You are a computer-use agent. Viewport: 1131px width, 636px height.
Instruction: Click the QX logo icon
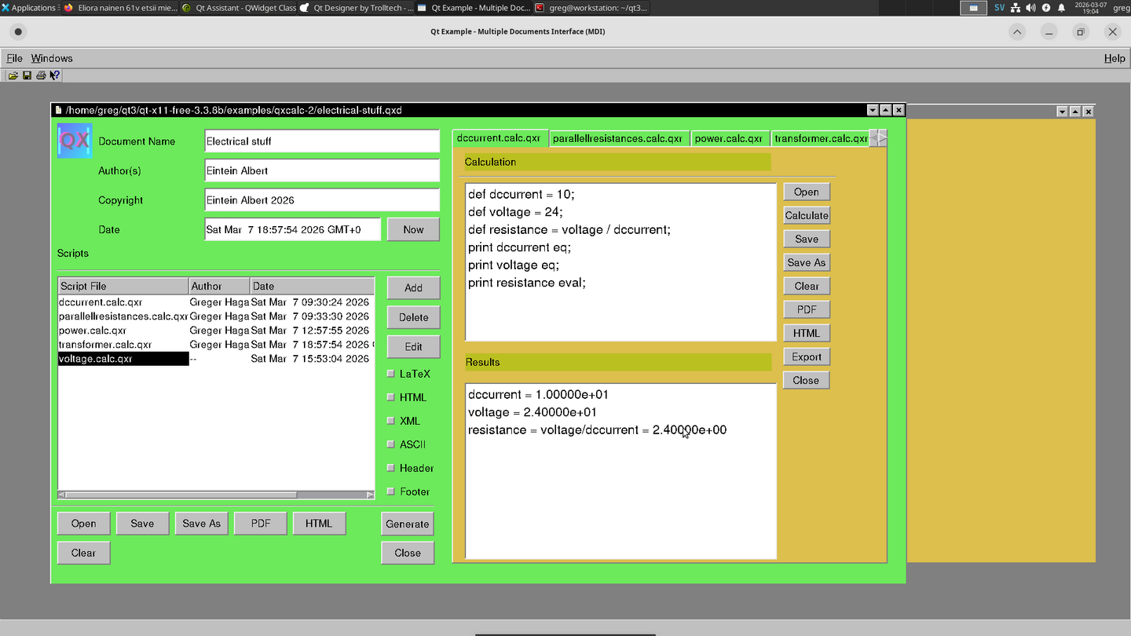[x=75, y=141]
